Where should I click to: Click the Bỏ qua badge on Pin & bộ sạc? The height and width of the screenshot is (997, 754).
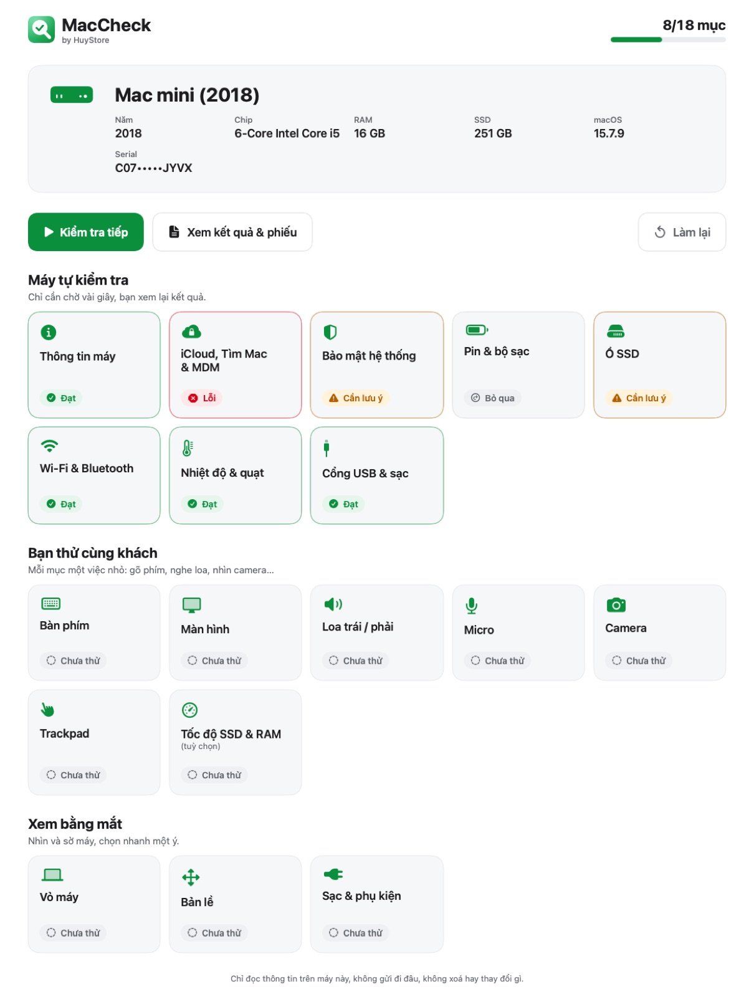493,398
